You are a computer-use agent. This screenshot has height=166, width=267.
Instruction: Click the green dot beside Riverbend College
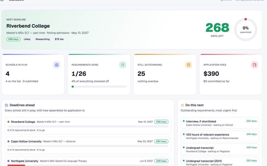point(9,122)
